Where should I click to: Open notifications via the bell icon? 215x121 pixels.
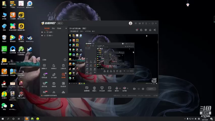click(x=150, y=30)
